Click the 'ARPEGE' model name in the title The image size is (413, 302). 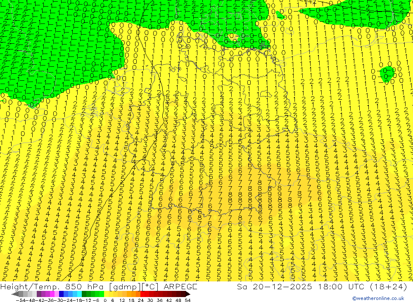point(180,286)
